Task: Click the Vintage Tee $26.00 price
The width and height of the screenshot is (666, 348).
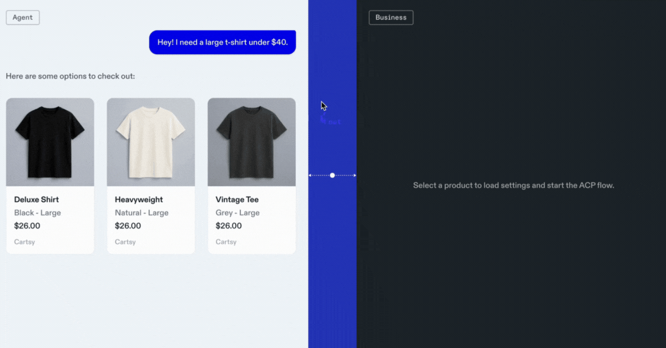Action: [x=229, y=226]
